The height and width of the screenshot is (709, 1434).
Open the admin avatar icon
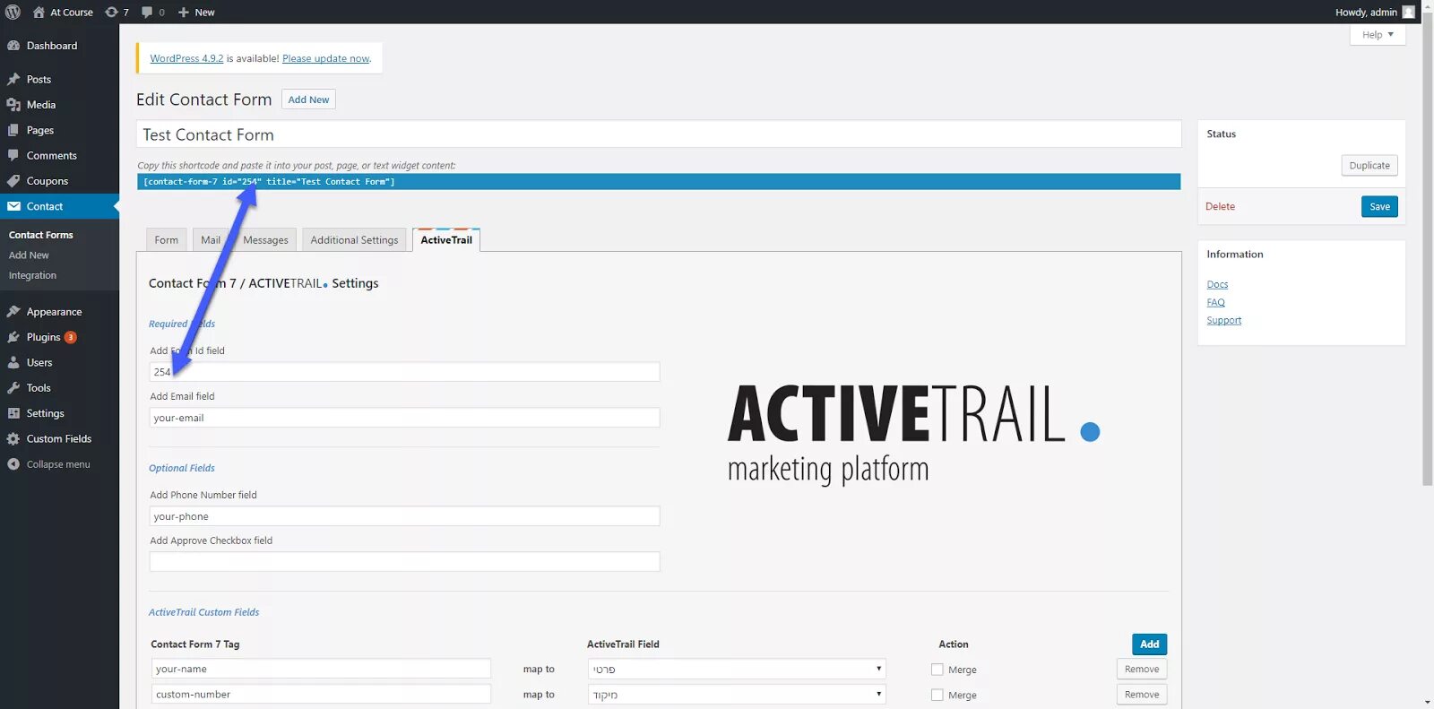click(x=1408, y=12)
